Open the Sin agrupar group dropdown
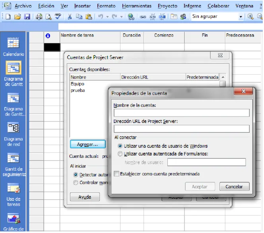The height and width of the screenshot is (233, 264). 241,16
